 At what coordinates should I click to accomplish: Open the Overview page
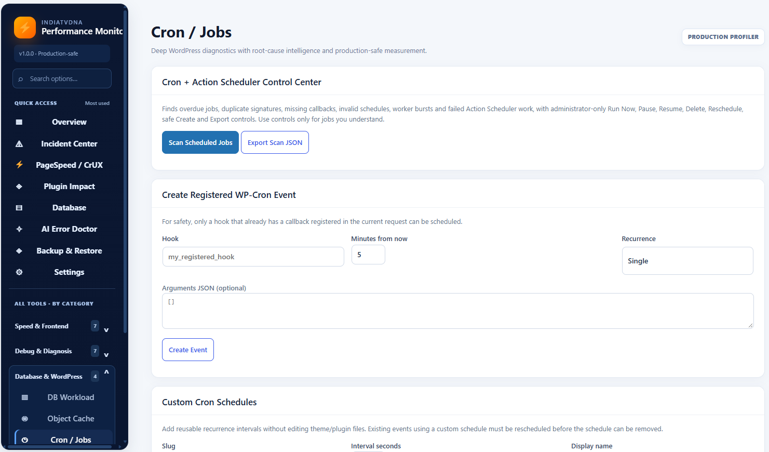tap(62, 122)
